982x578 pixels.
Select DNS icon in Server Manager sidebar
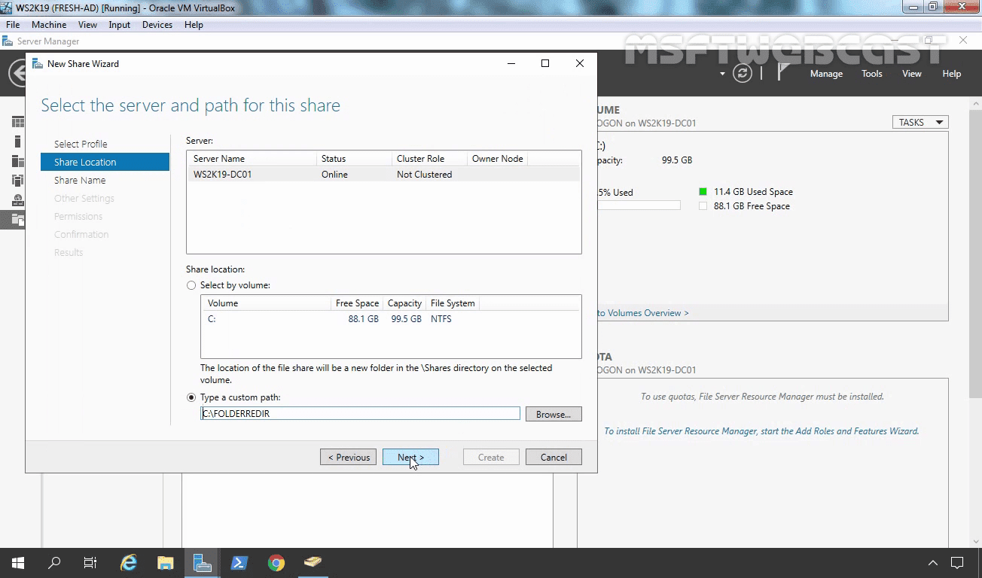pos(18,200)
